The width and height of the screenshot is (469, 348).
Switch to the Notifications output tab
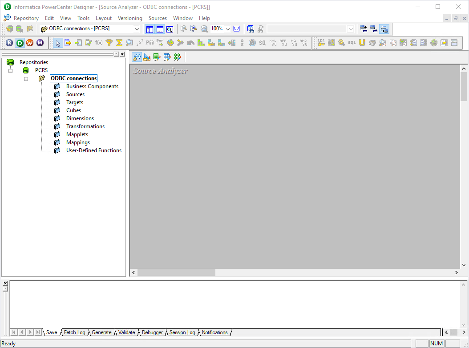pyautogui.click(x=215, y=332)
